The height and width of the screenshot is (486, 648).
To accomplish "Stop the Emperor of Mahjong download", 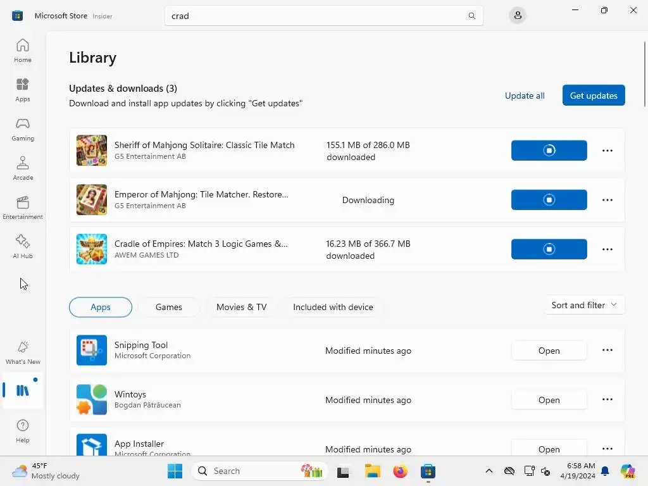I will pos(549,200).
